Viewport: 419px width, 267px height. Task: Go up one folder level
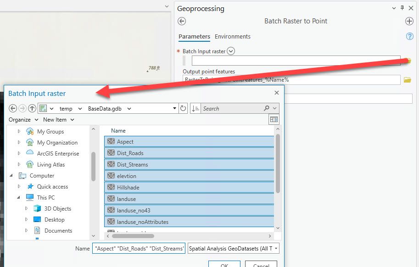tap(32, 108)
